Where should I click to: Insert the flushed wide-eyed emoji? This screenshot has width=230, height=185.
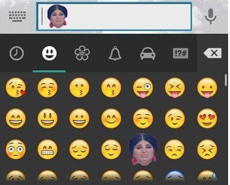coord(16,149)
